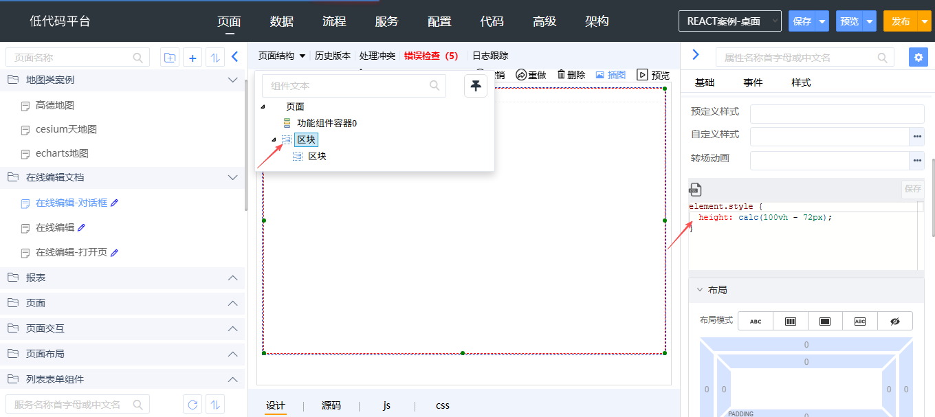Click the orange 发布 button
This screenshot has width=935, height=417.
point(901,21)
